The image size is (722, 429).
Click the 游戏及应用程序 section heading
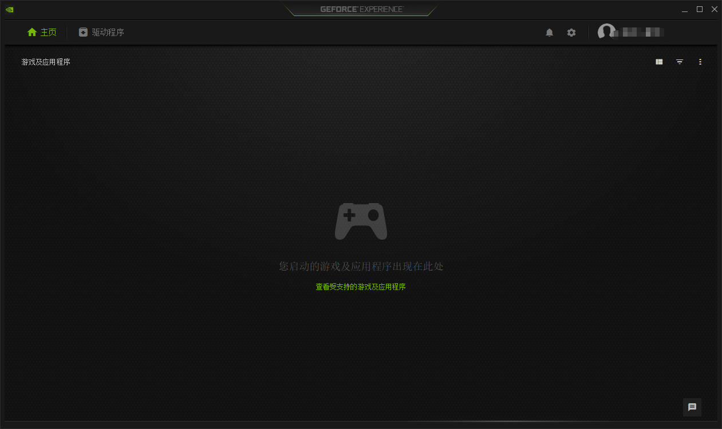[46, 62]
